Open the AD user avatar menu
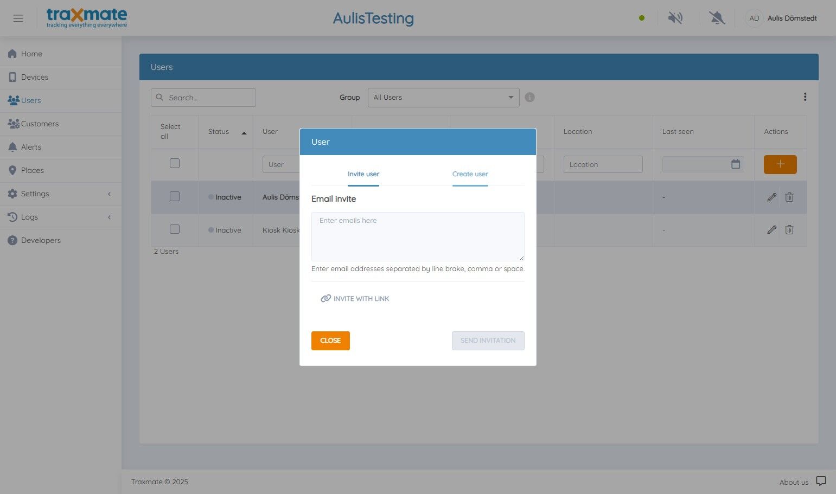 tap(754, 18)
